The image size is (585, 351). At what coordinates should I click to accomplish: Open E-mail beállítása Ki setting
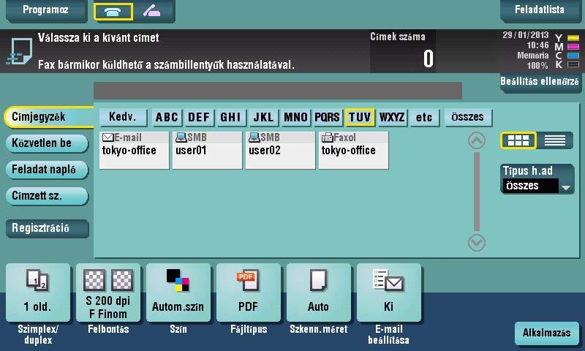tap(389, 292)
